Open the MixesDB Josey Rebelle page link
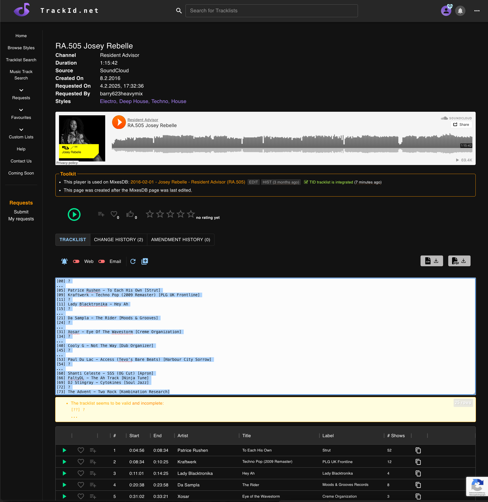488x502 pixels. coord(188,182)
